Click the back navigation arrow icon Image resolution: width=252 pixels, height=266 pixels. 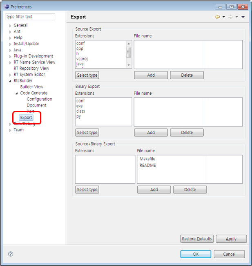pyautogui.click(x=217, y=17)
